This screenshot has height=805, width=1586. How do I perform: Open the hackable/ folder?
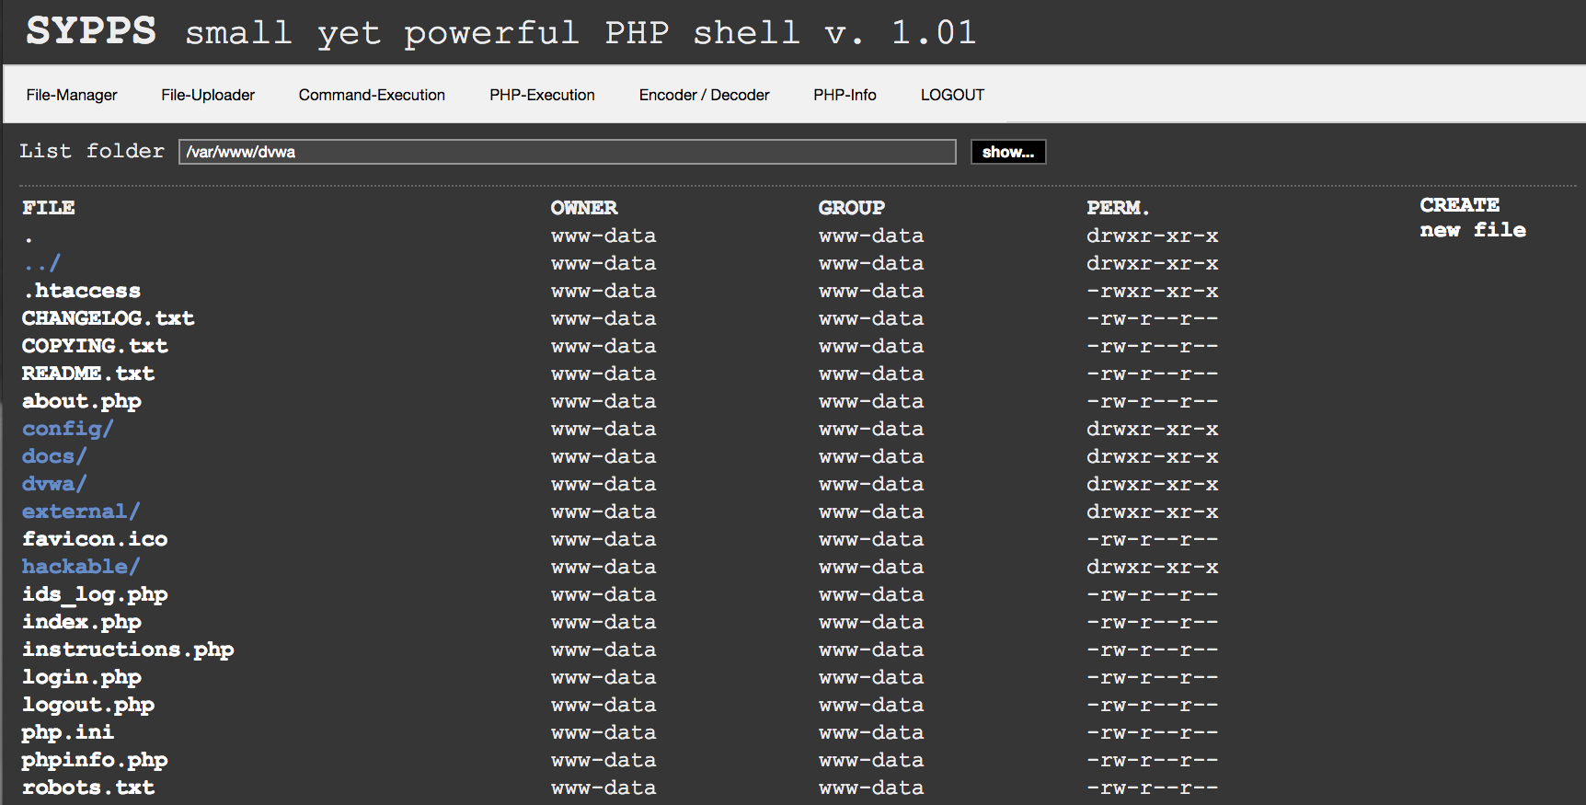point(81,567)
